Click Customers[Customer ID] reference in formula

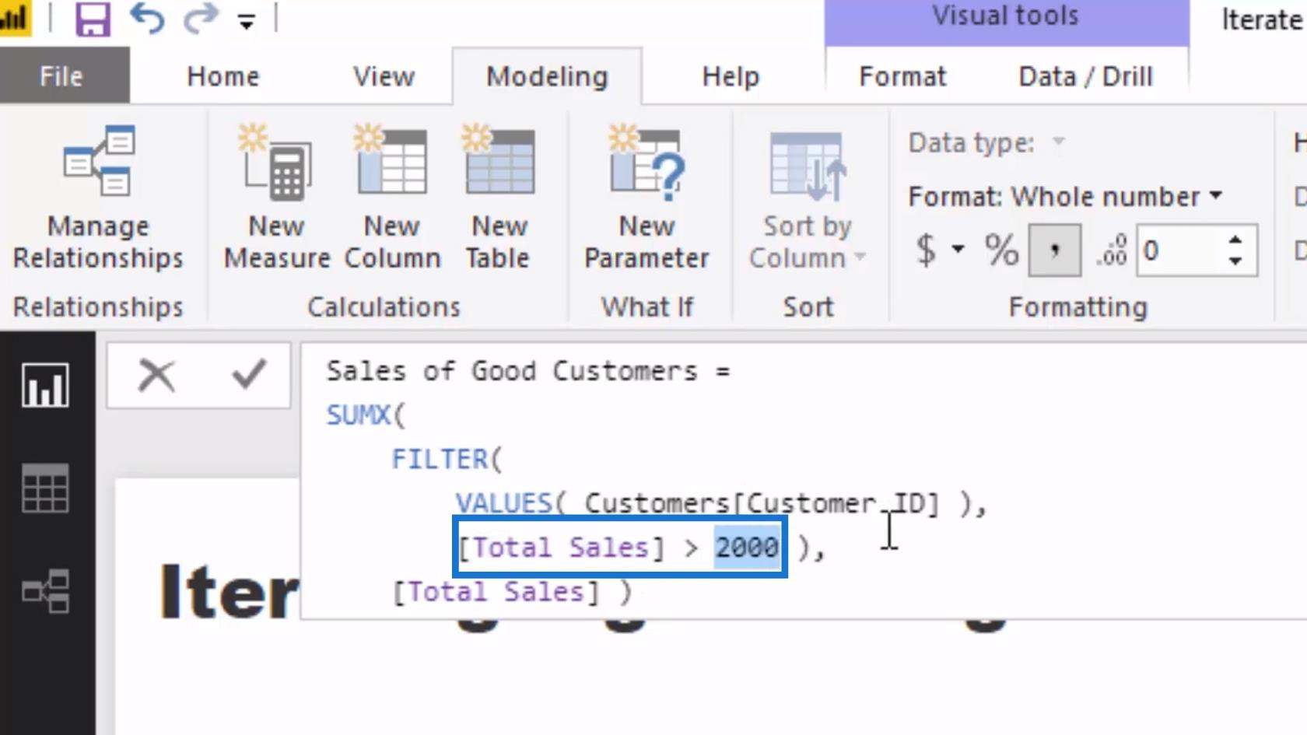762,504
